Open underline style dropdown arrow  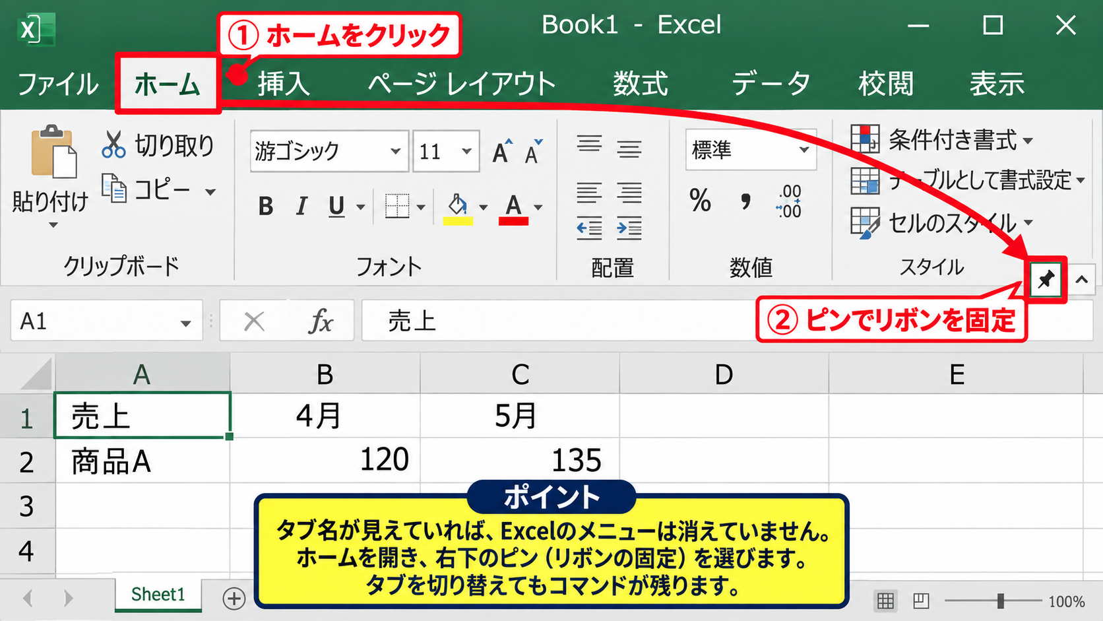[361, 207]
